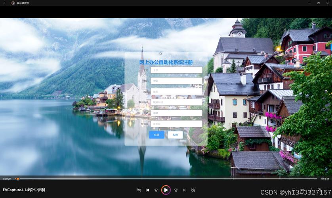This screenshot has width=332, height=198.
Task: Click the video seek bar
Action: (x=166, y=179)
